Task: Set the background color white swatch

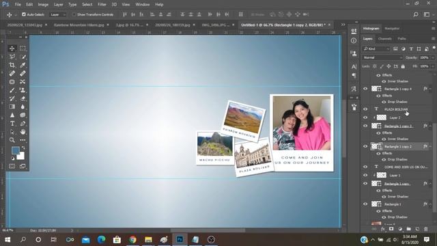Action: (x=21, y=156)
